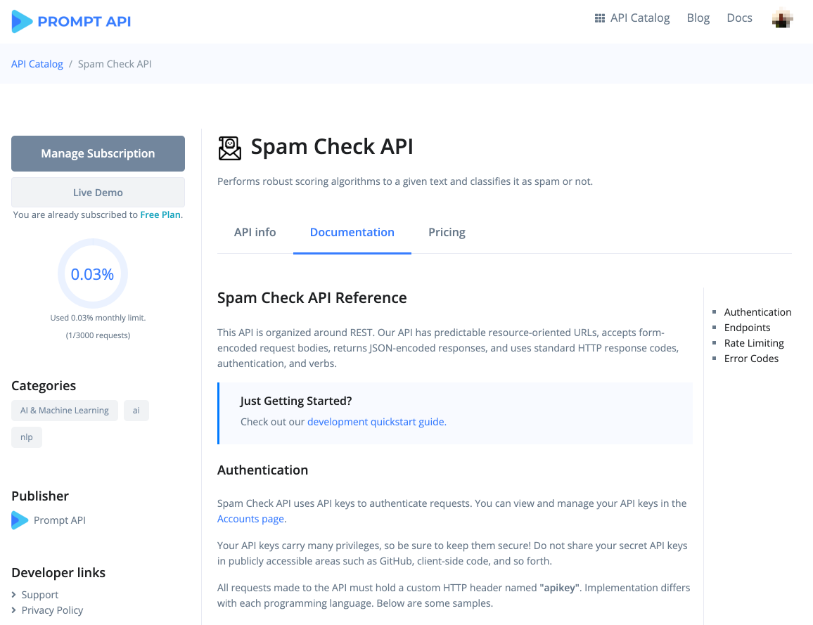Open the user avatar menu
This screenshot has width=813, height=625.
(782, 19)
